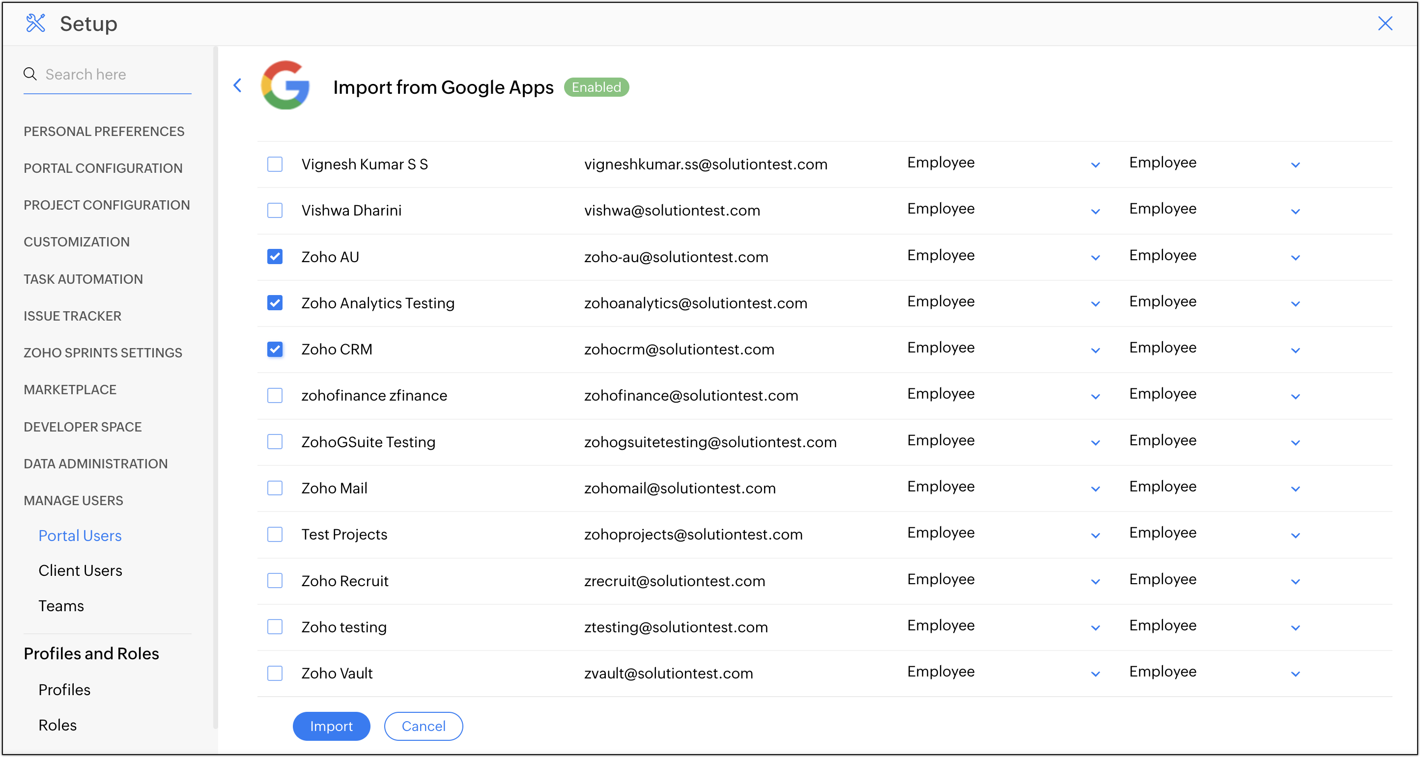This screenshot has width=1420, height=757.
Task: Go to Teams under Manage Users
Action: coord(61,605)
